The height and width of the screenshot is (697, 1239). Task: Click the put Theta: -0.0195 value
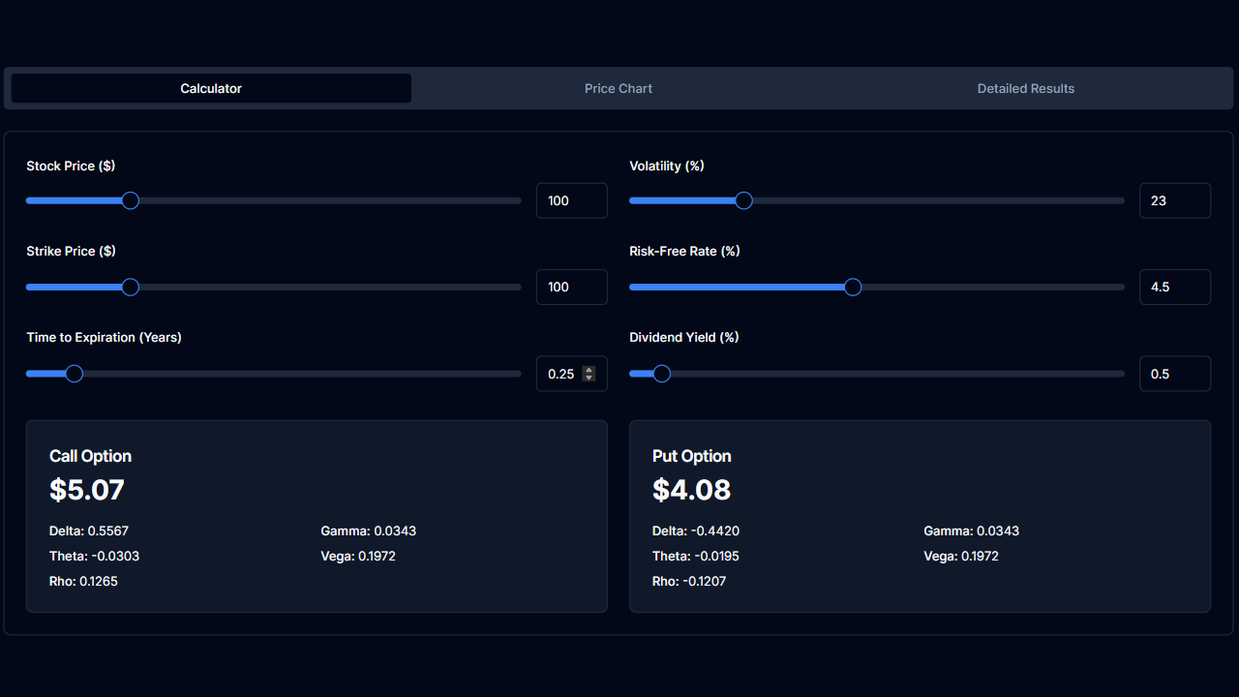coord(696,556)
